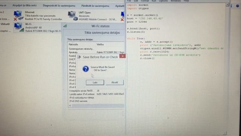Open the File menu in IDLE
Screen dimensions: 241x136
pyautogui.click(x=129, y=1)
